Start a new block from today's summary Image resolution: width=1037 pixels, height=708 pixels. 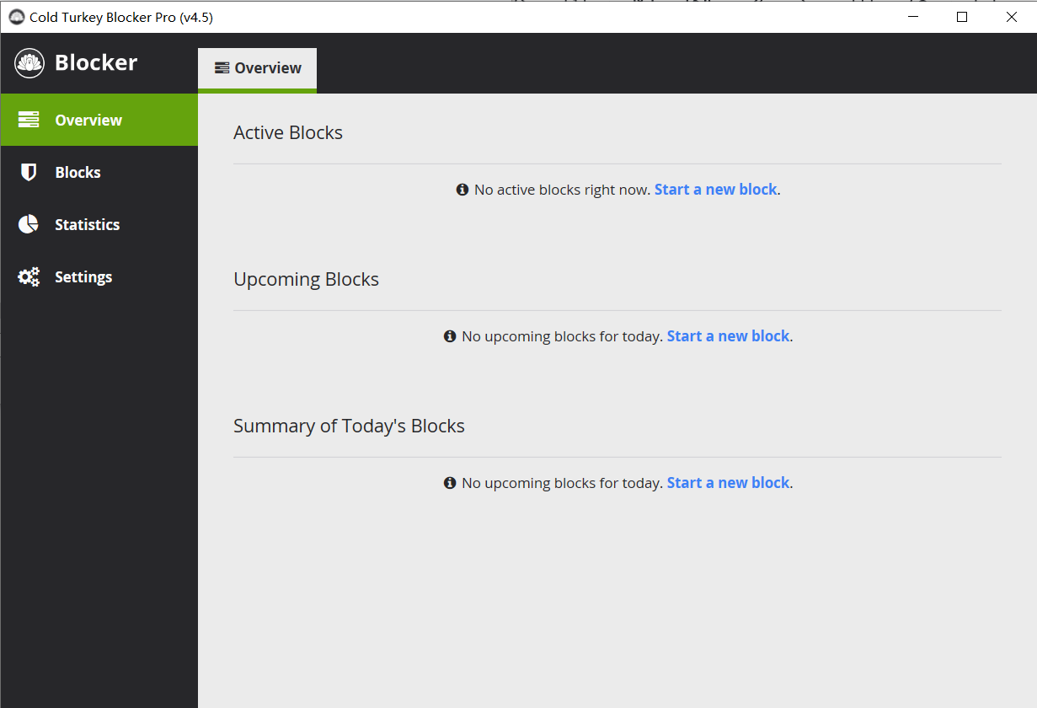point(728,482)
